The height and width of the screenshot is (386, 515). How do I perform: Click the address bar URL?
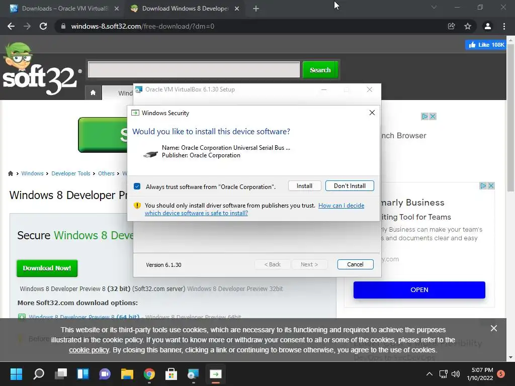point(142,26)
